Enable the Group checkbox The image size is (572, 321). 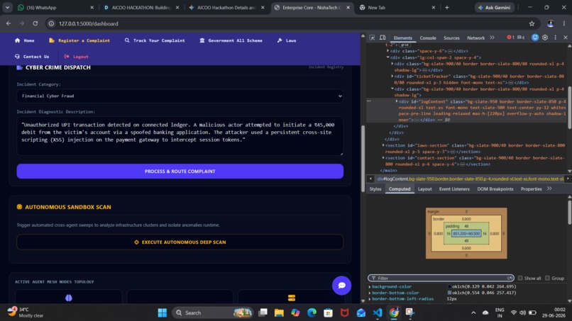pyautogui.click(x=547, y=278)
